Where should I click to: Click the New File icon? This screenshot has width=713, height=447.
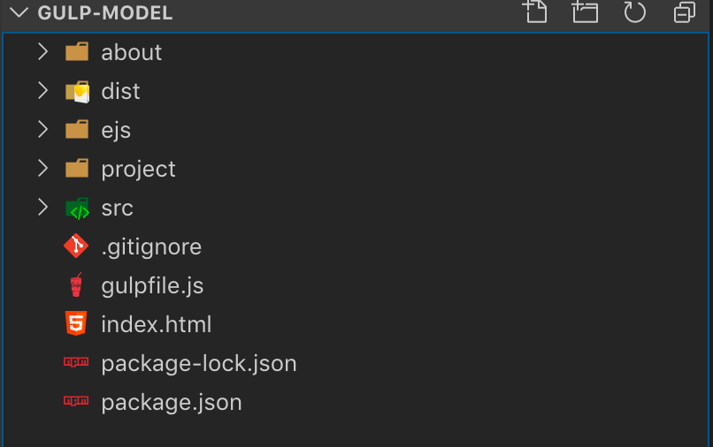(x=536, y=11)
